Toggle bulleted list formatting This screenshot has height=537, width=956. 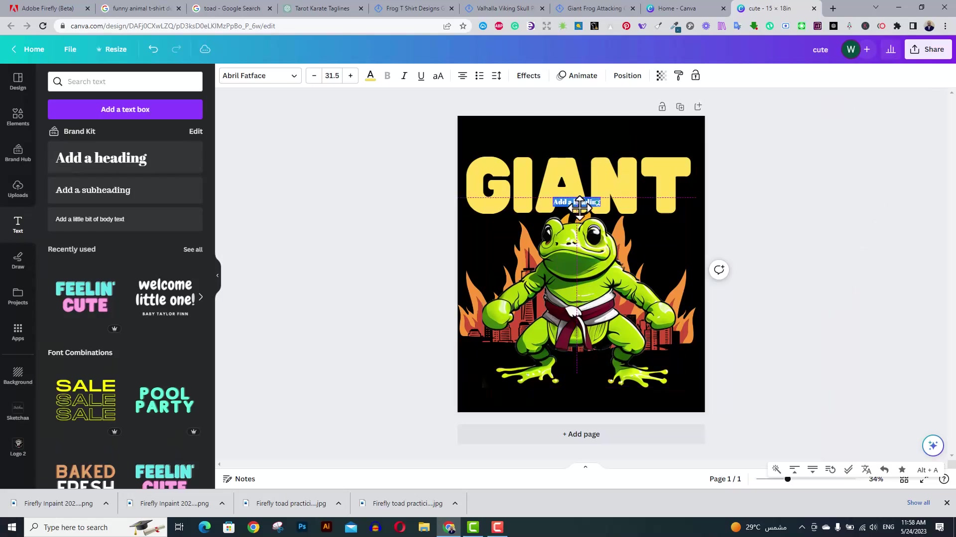(479, 76)
